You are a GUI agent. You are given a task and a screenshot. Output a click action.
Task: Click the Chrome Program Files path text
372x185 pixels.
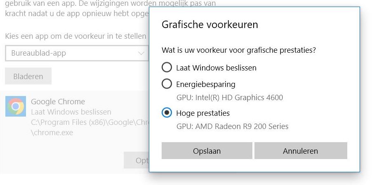pyautogui.click(x=89, y=122)
